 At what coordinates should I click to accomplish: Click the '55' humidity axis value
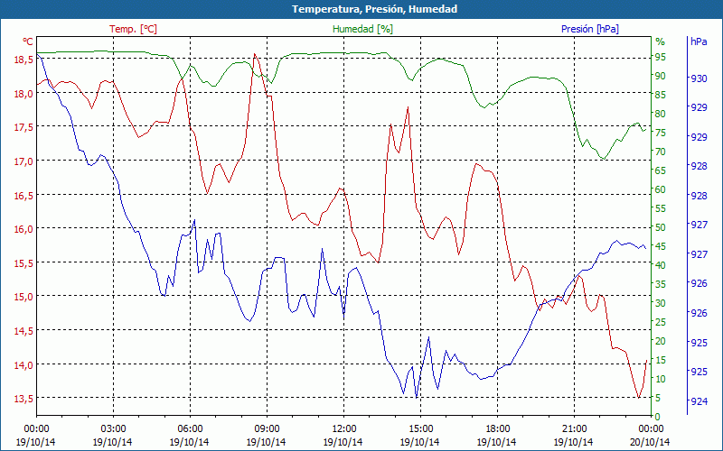click(x=661, y=208)
